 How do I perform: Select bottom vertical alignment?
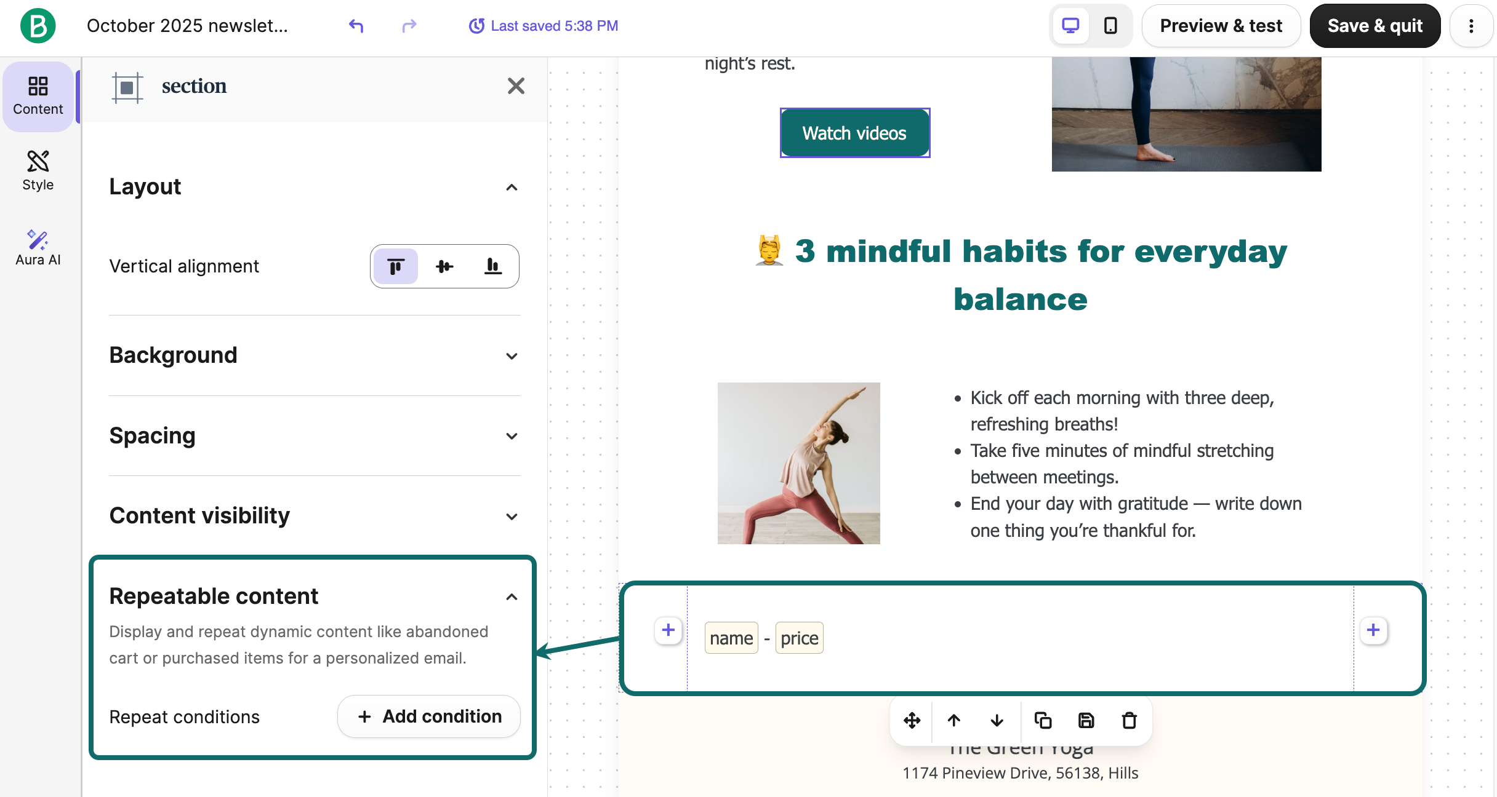tap(493, 266)
